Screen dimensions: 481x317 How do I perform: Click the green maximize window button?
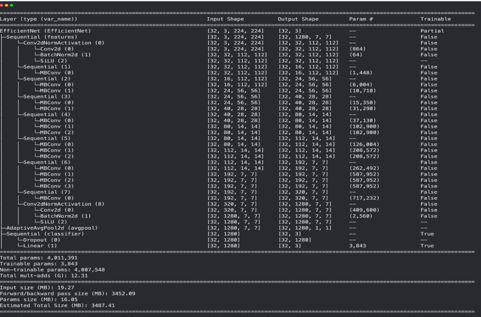coord(12,5)
